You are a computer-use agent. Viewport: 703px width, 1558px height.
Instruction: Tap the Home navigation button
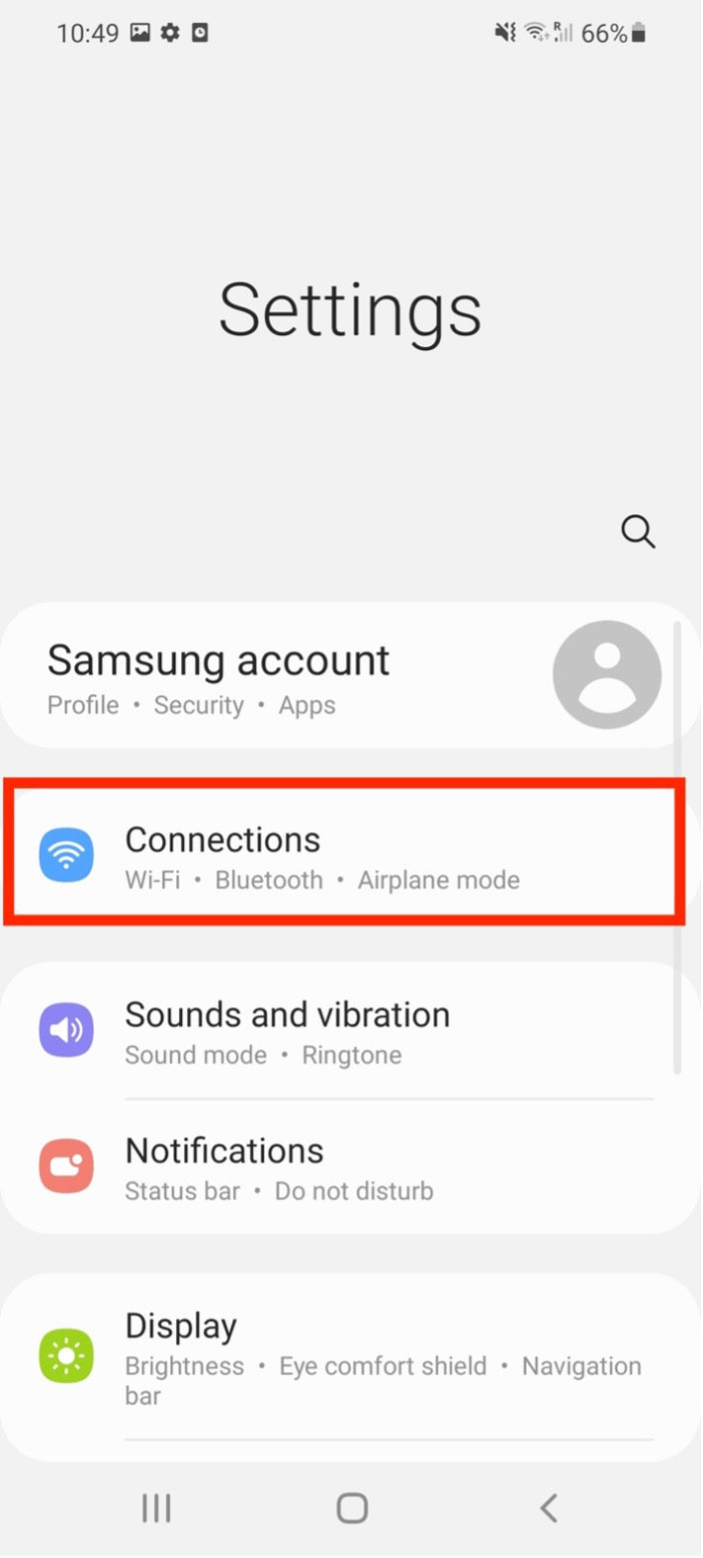pos(352,1508)
